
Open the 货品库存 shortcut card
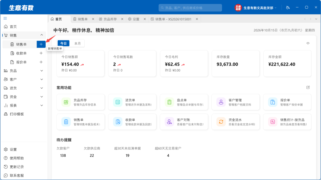tap(81, 102)
